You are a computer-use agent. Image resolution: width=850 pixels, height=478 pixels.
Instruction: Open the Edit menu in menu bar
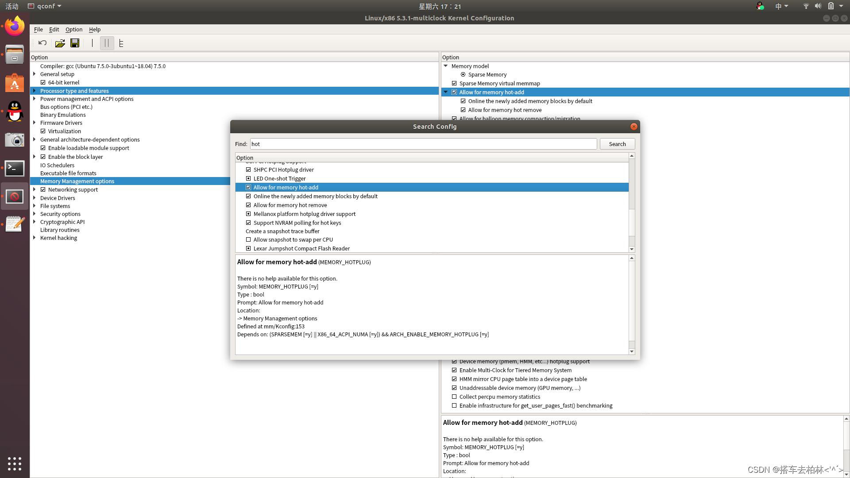click(x=54, y=29)
